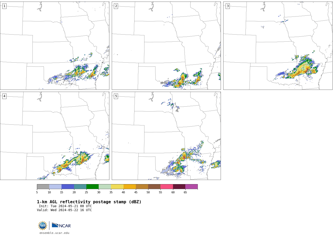Open ensemble member 1 reflectivity map
This screenshot has height=236, width=335.
point(54,46)
